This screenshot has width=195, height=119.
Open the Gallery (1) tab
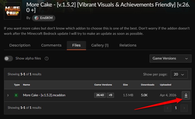tap(100, 45)
